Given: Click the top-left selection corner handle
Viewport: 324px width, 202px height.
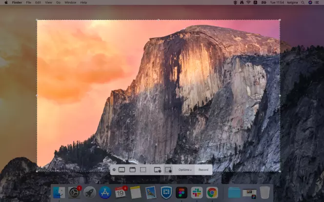Looking at the screenshot, I should (x=37, y=20).
